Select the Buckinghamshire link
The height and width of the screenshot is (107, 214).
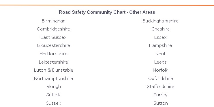pyautogui.click(x=160, y=21)
